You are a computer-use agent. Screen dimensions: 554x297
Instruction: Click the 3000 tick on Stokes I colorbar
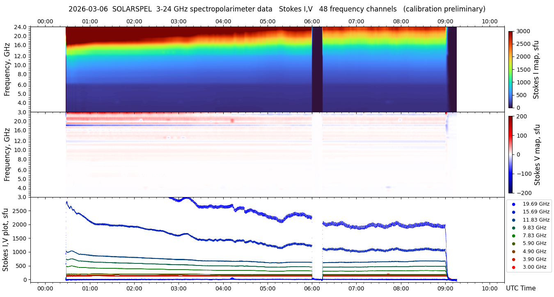click(x=522, y=31)
